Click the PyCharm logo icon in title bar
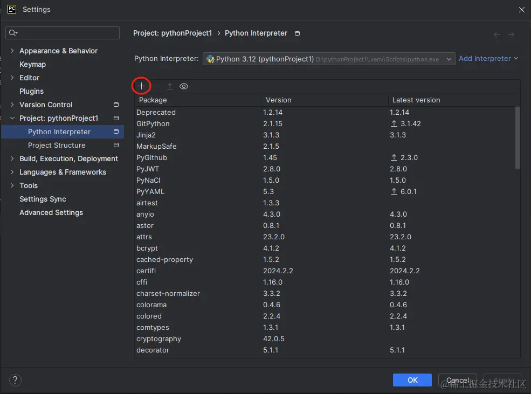 pyautogui.click(x=12, y=9)
